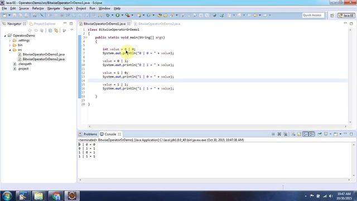The height and width of the screenshot is (201, 357).
Task: Toggle Show Console When Standard Out Changes
Action: click(x=305, y=134)
